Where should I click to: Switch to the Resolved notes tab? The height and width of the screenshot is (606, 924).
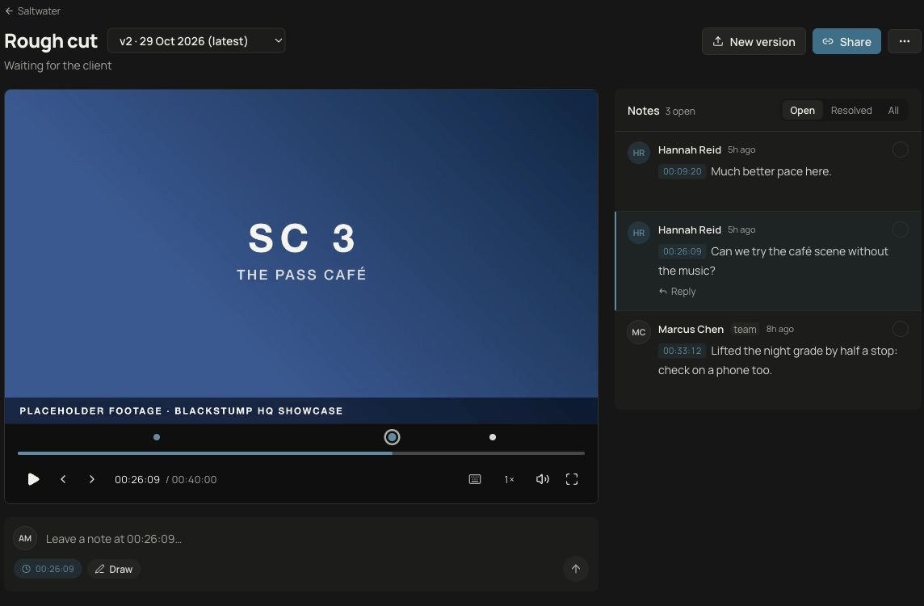coord(851,110)
